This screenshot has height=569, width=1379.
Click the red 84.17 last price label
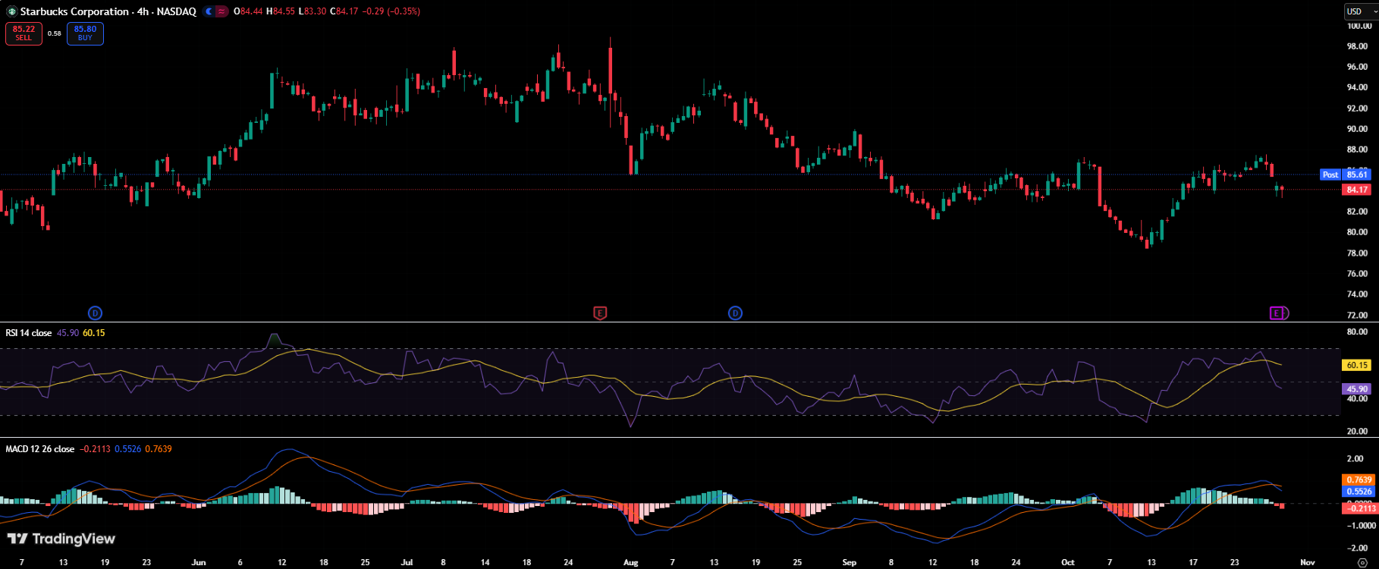tap(1357, 190)
